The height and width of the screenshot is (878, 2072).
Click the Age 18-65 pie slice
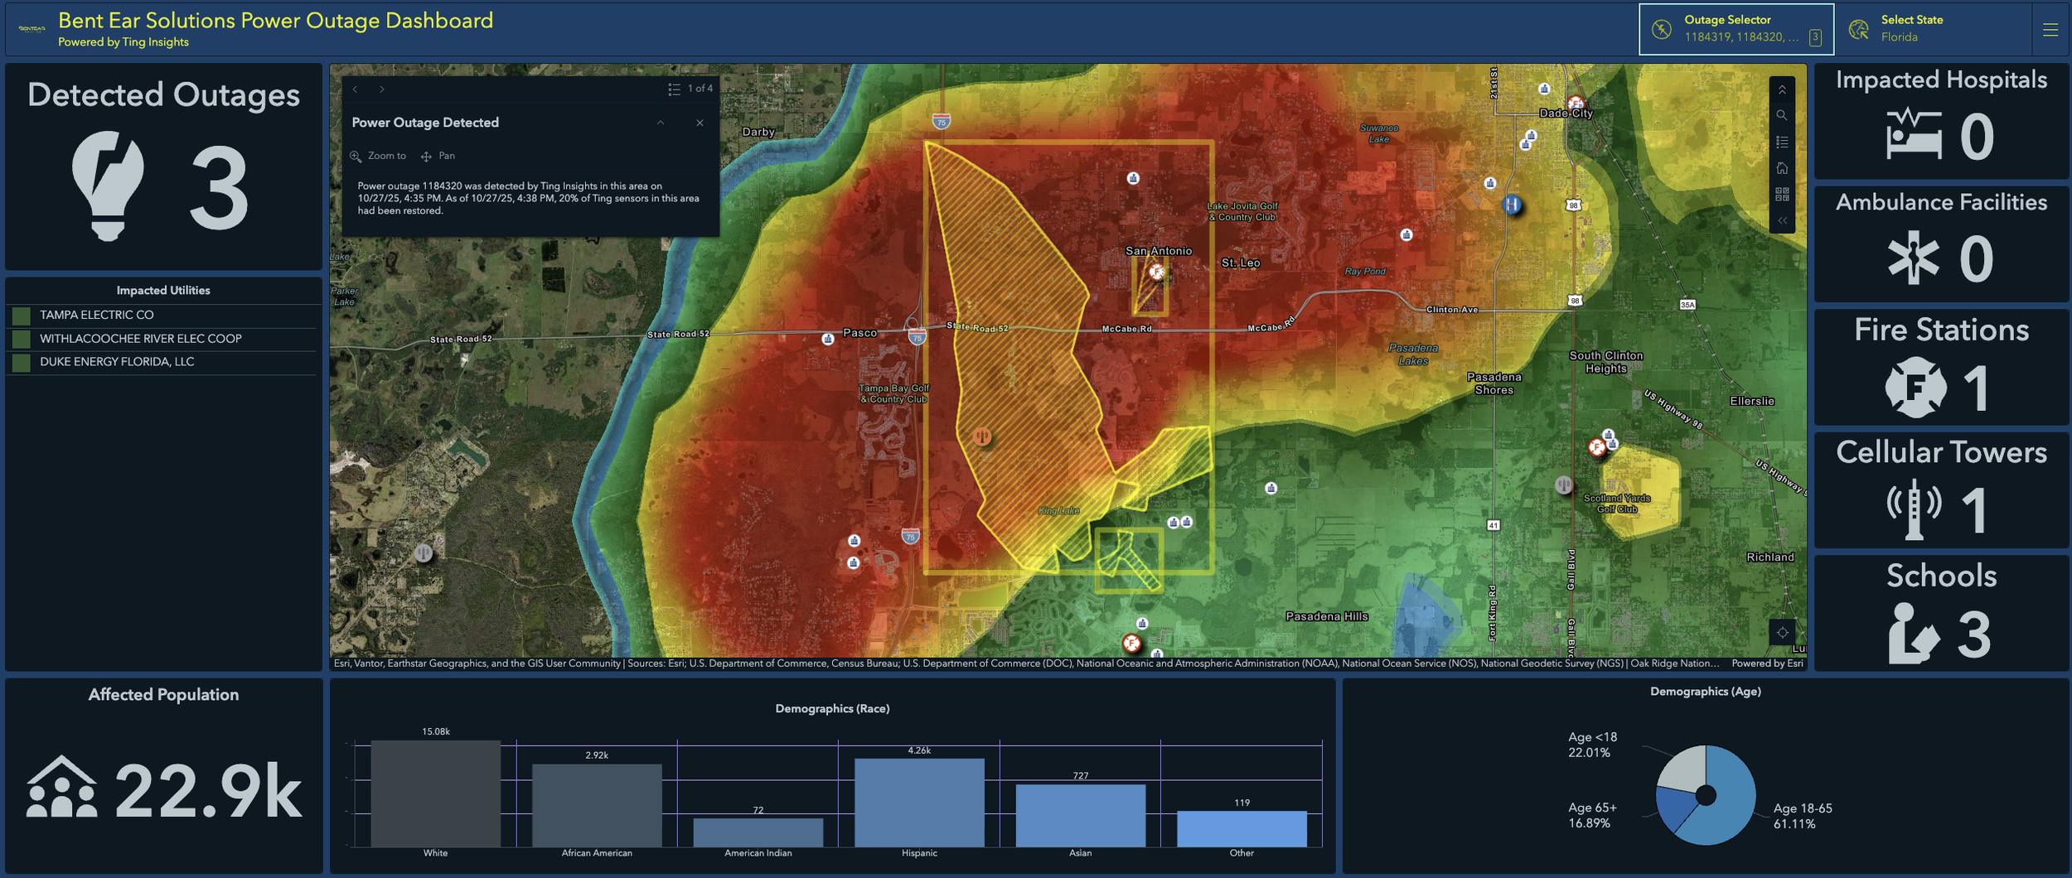pos(1732,799)
